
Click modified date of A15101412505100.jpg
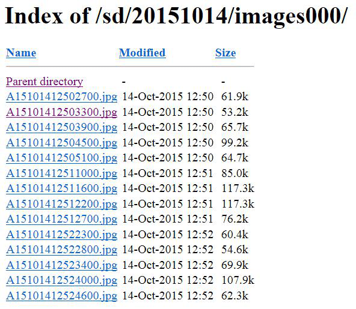(x=168, y=158)
